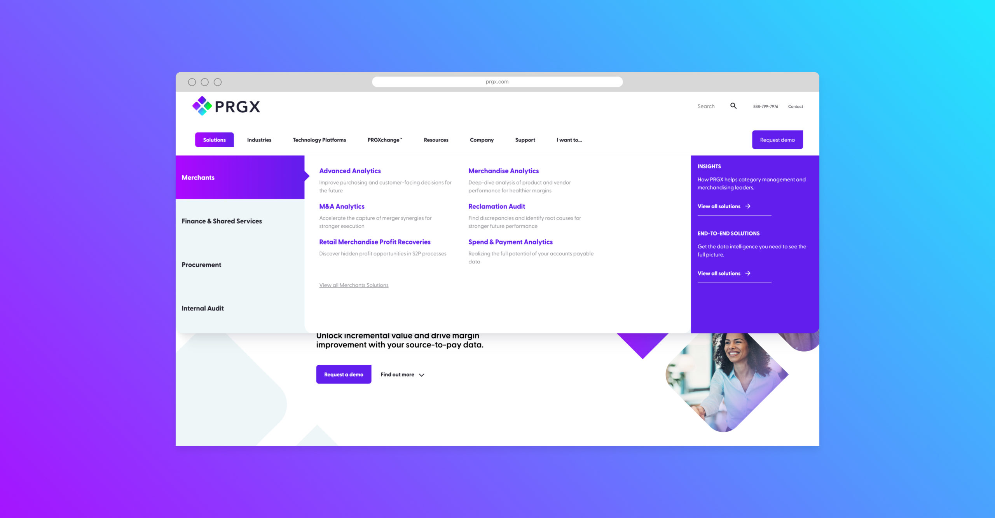Click the Resources navigation icon
Viewport: 995px width, 518px height.
coord(435,140)
